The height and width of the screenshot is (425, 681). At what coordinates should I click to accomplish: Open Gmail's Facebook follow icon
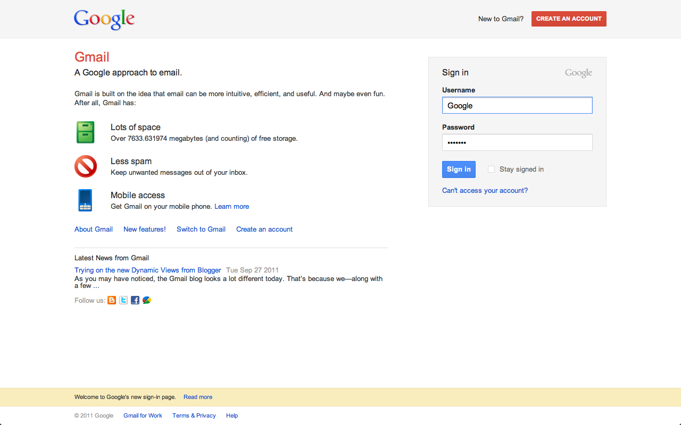[x=135, y=300]
